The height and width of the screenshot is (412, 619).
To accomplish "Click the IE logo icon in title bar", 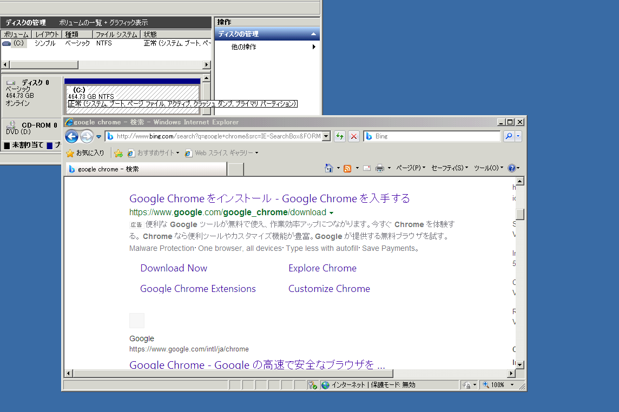I will pos(69,122).
